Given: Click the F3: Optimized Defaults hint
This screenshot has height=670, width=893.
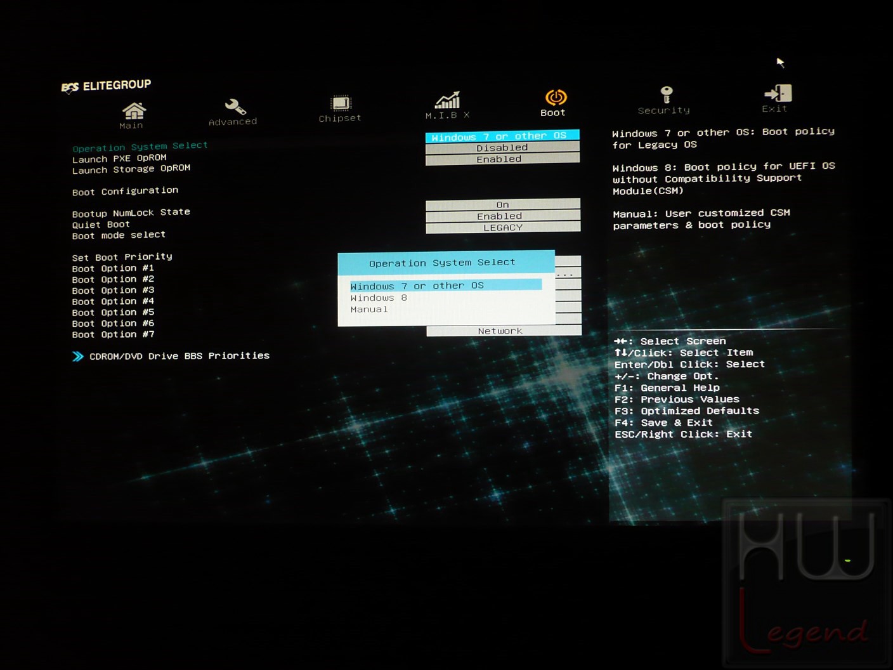Looking at the screenshot, I should pyautogui.click(x=687, y=411).
